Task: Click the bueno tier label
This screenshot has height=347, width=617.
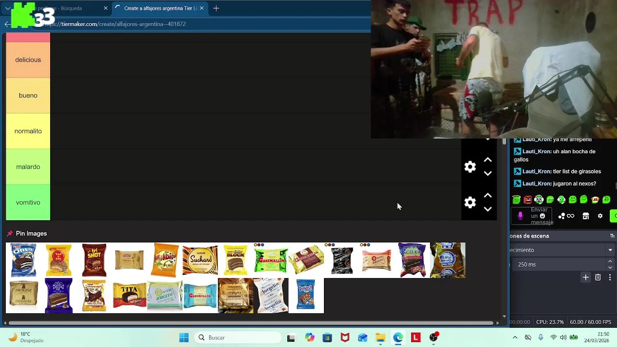Action: 28,95
